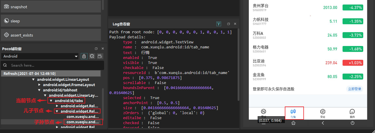The height and width of the screenshot is (133, 375).
Task: Toggle the log window filter icon
Action: point(218,24)
